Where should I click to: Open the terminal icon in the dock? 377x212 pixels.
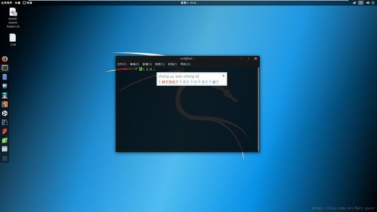coord(5,68)
